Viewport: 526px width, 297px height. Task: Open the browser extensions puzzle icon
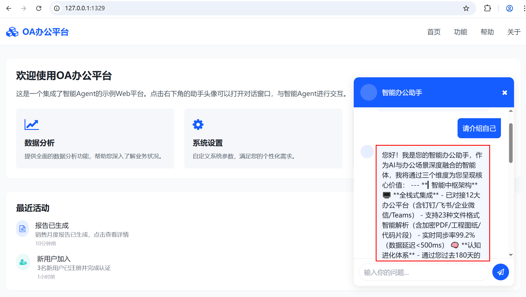[488, 8]
